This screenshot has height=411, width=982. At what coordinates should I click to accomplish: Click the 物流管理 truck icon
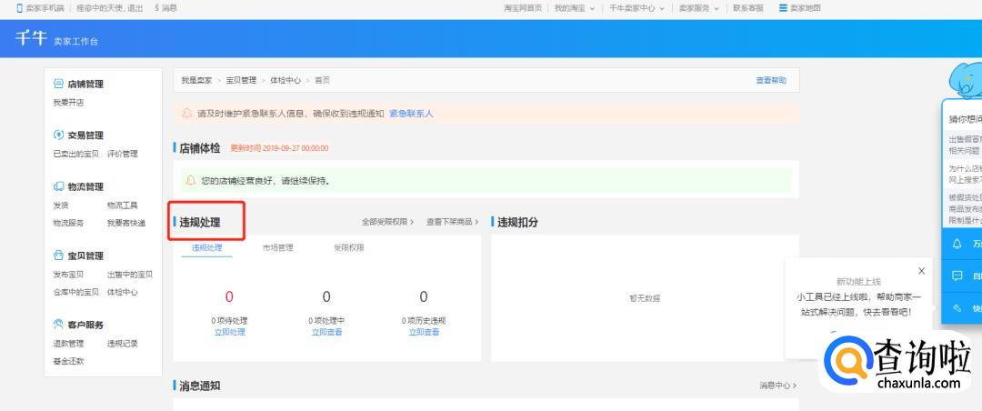59,186
